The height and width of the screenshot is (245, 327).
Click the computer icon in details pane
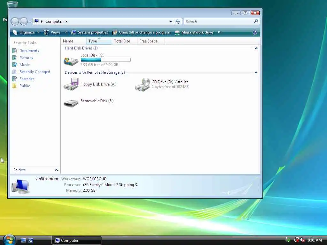pyautogui.click(x=20, y=186)
